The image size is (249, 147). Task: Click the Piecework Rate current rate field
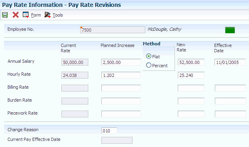[75, 114]
